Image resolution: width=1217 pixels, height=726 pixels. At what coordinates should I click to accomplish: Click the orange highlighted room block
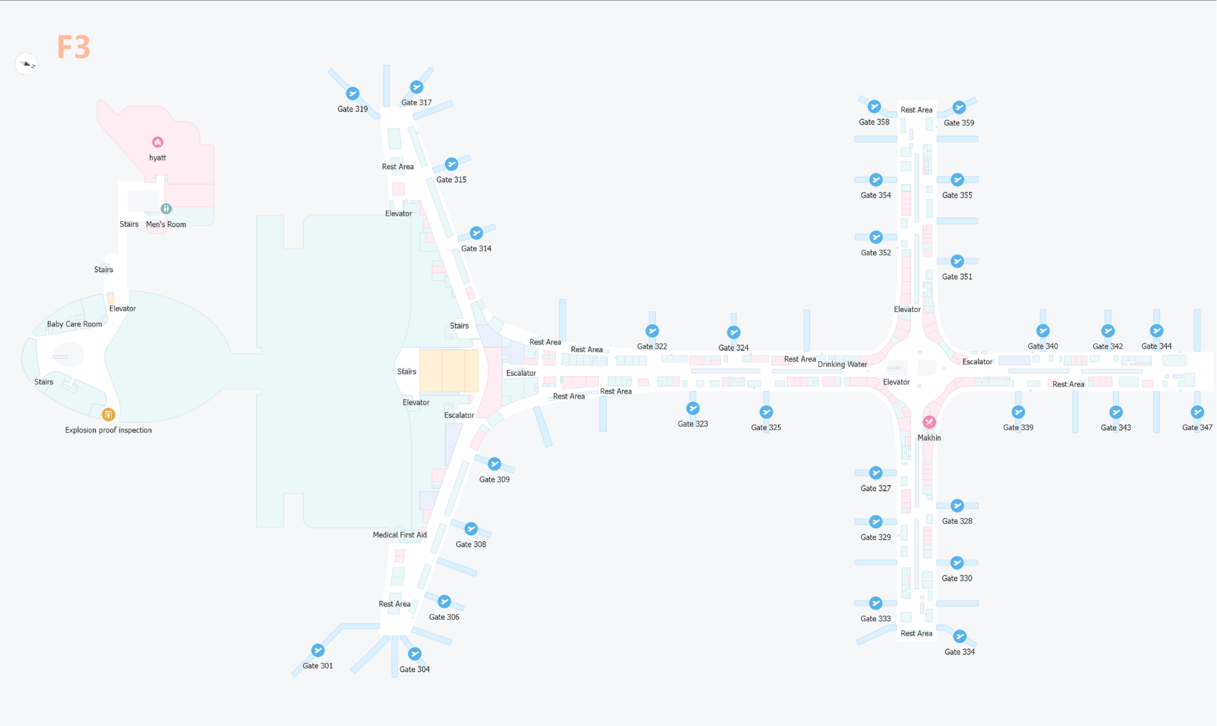449,371
